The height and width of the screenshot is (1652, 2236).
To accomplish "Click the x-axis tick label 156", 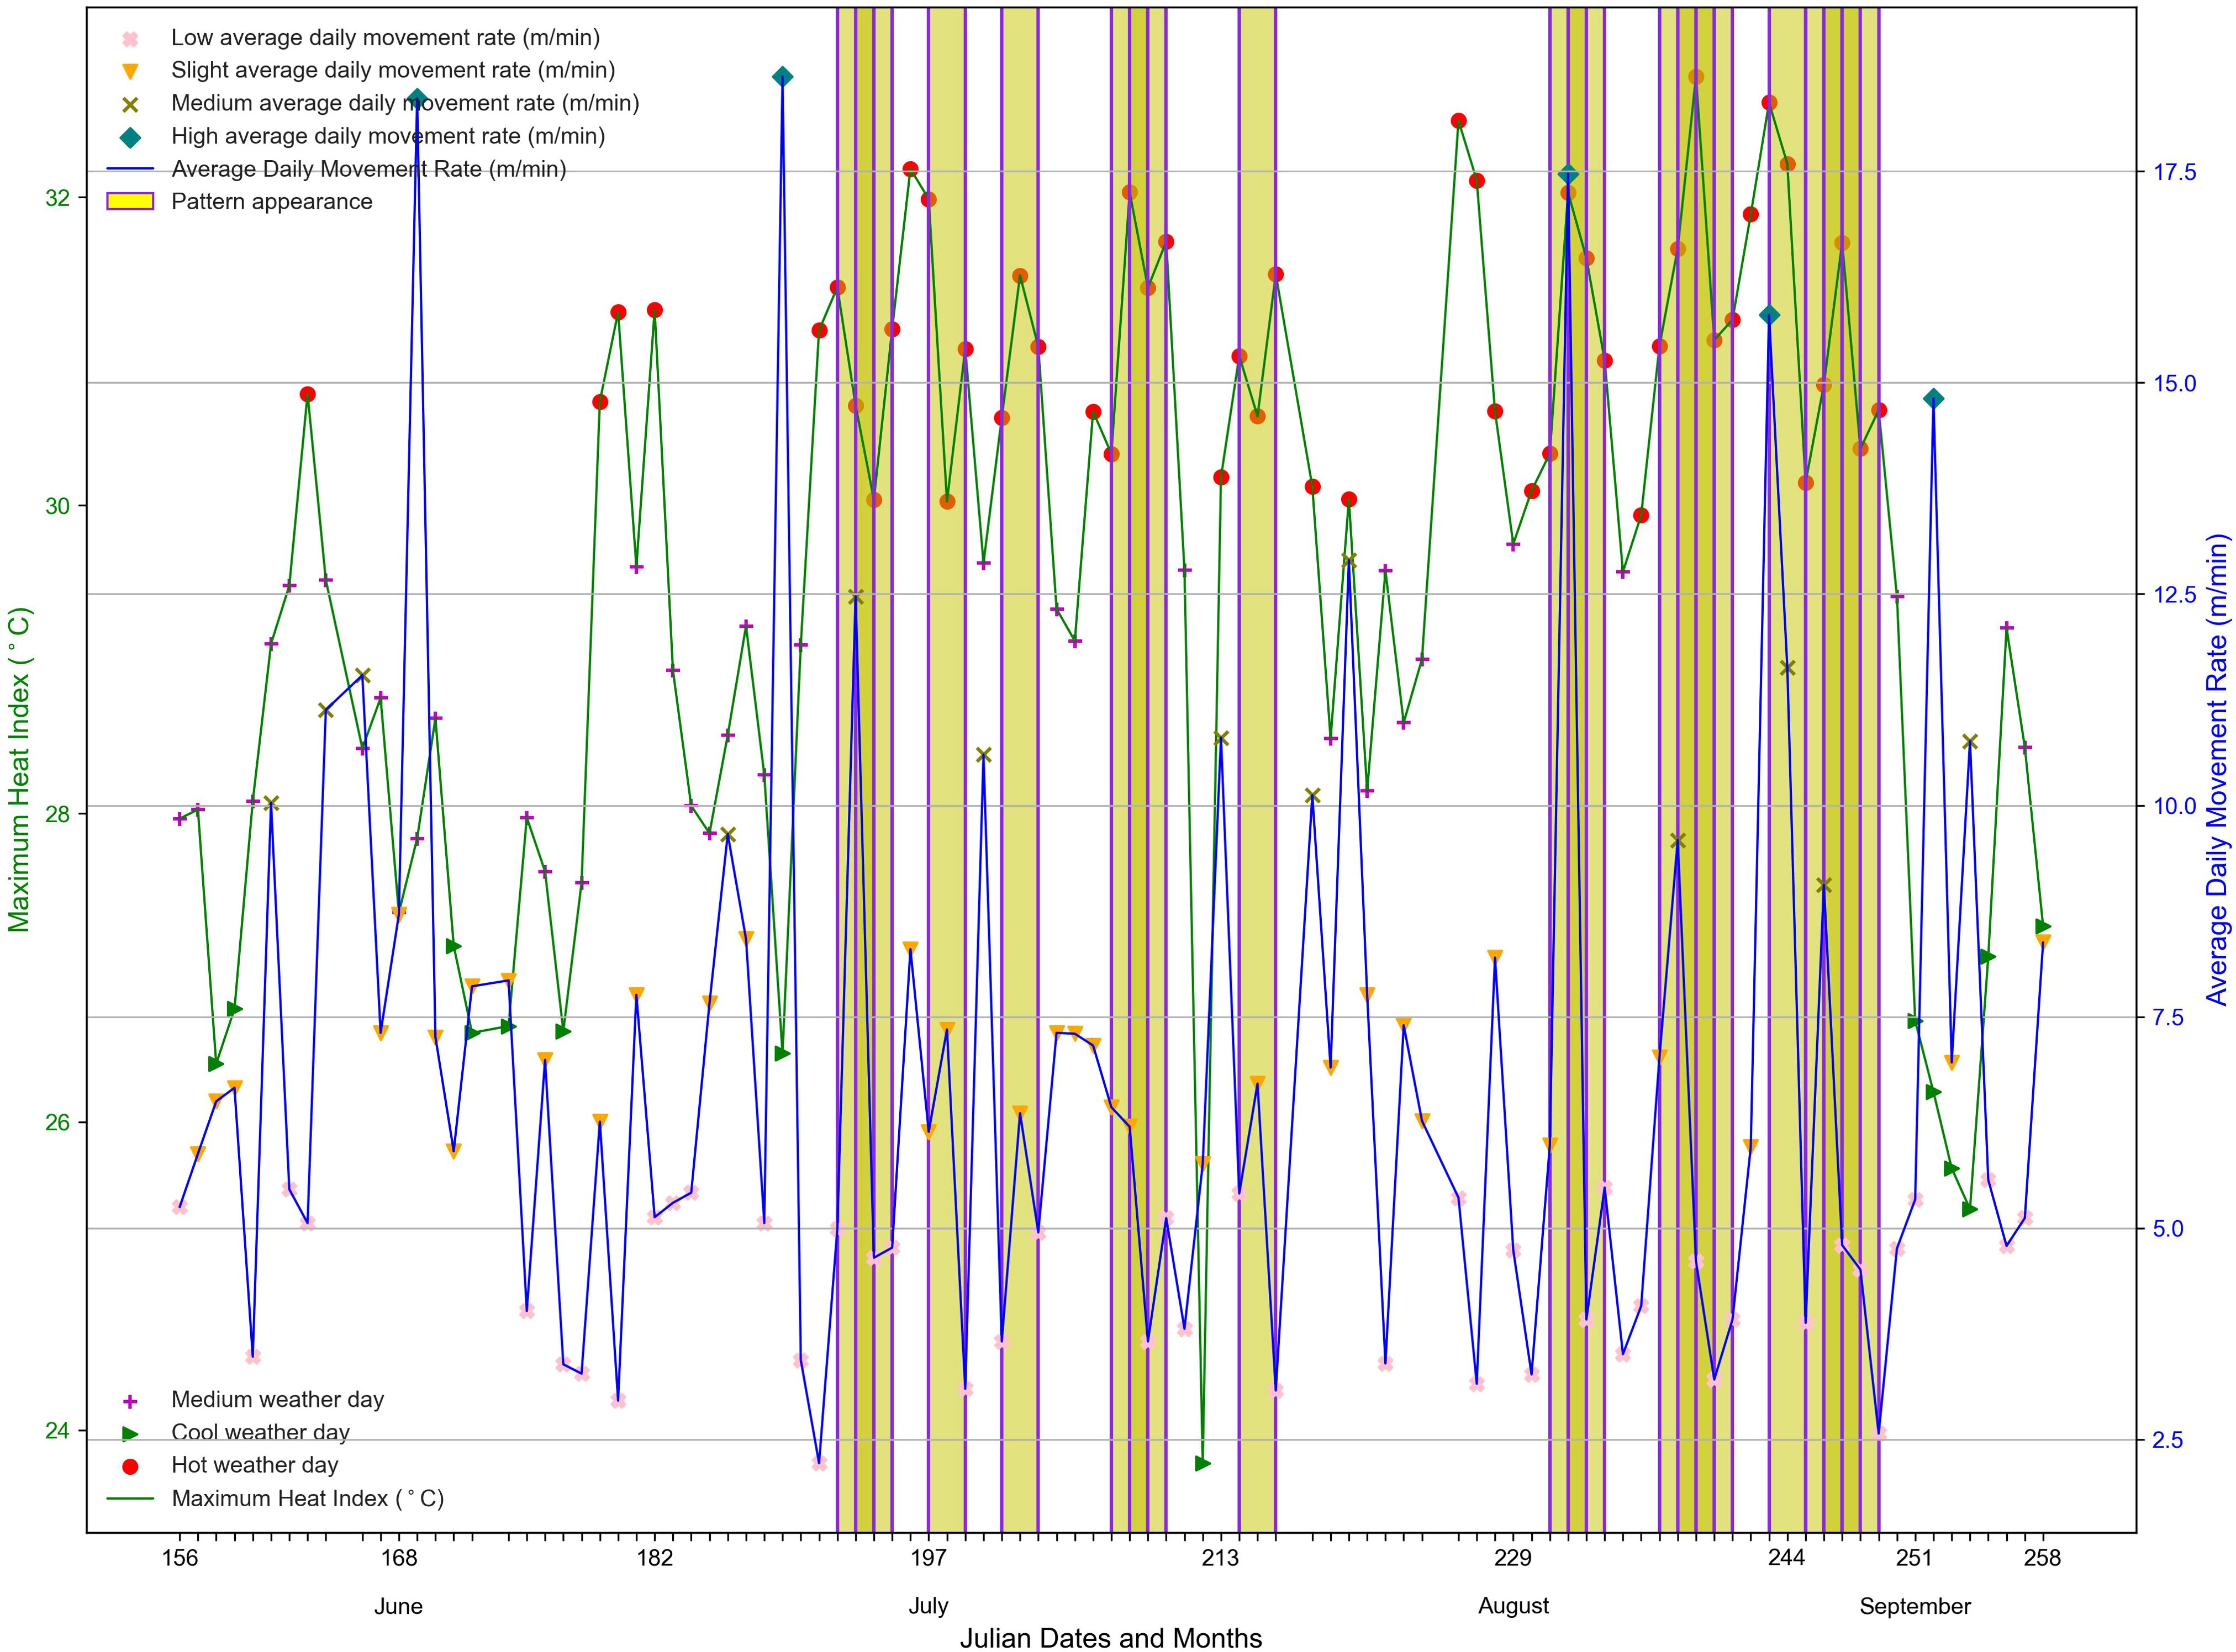I will 180,1559.
